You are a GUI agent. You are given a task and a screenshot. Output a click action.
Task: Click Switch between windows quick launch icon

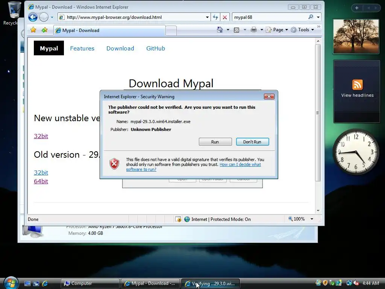pyautogui.click(x=36, y=283)
